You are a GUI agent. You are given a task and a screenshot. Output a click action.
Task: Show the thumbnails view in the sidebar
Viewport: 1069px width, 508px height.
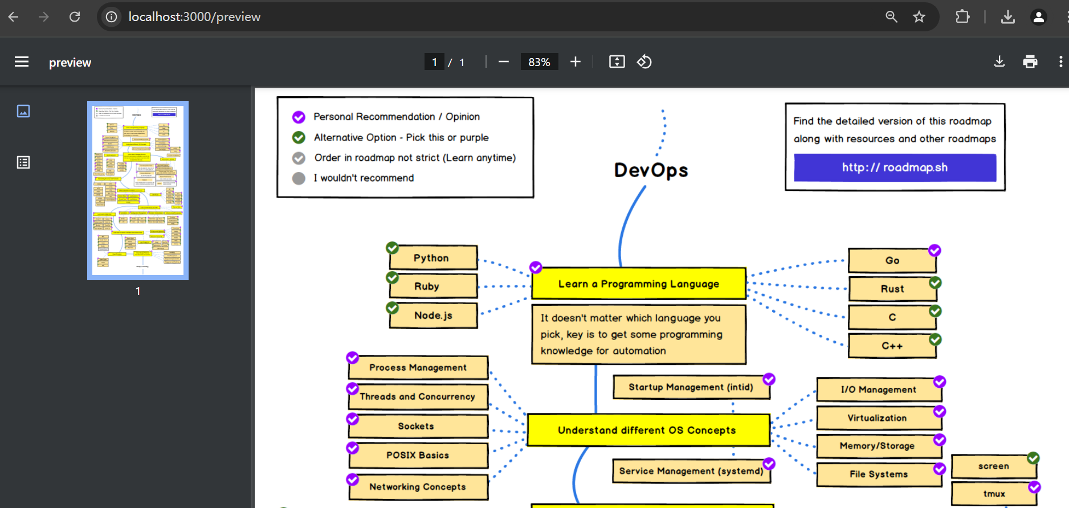[23, 111]
